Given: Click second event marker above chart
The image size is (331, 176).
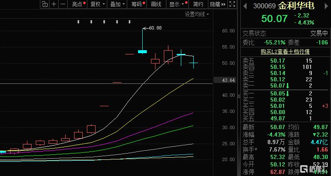Looking at the screenshot, I should coord(91,22).
